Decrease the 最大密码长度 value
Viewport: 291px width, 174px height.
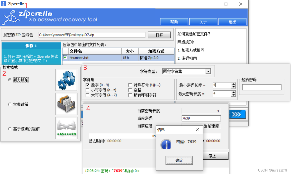pos(234,95)
